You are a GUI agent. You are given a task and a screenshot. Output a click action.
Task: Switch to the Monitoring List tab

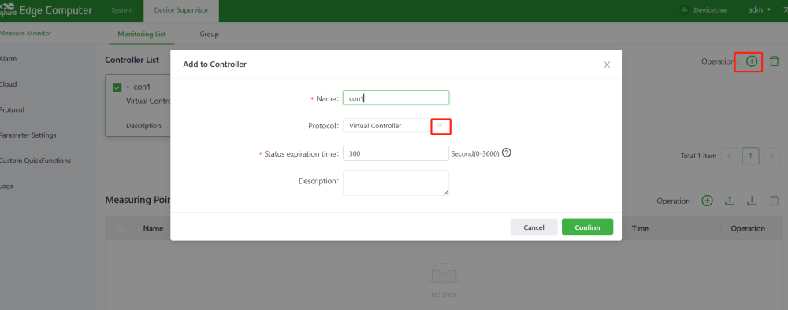142,34
